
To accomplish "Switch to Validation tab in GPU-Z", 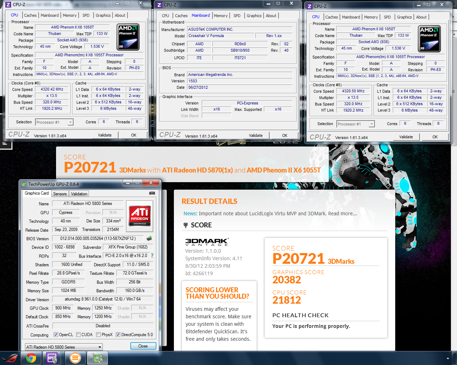I will (x=79, y=194).
